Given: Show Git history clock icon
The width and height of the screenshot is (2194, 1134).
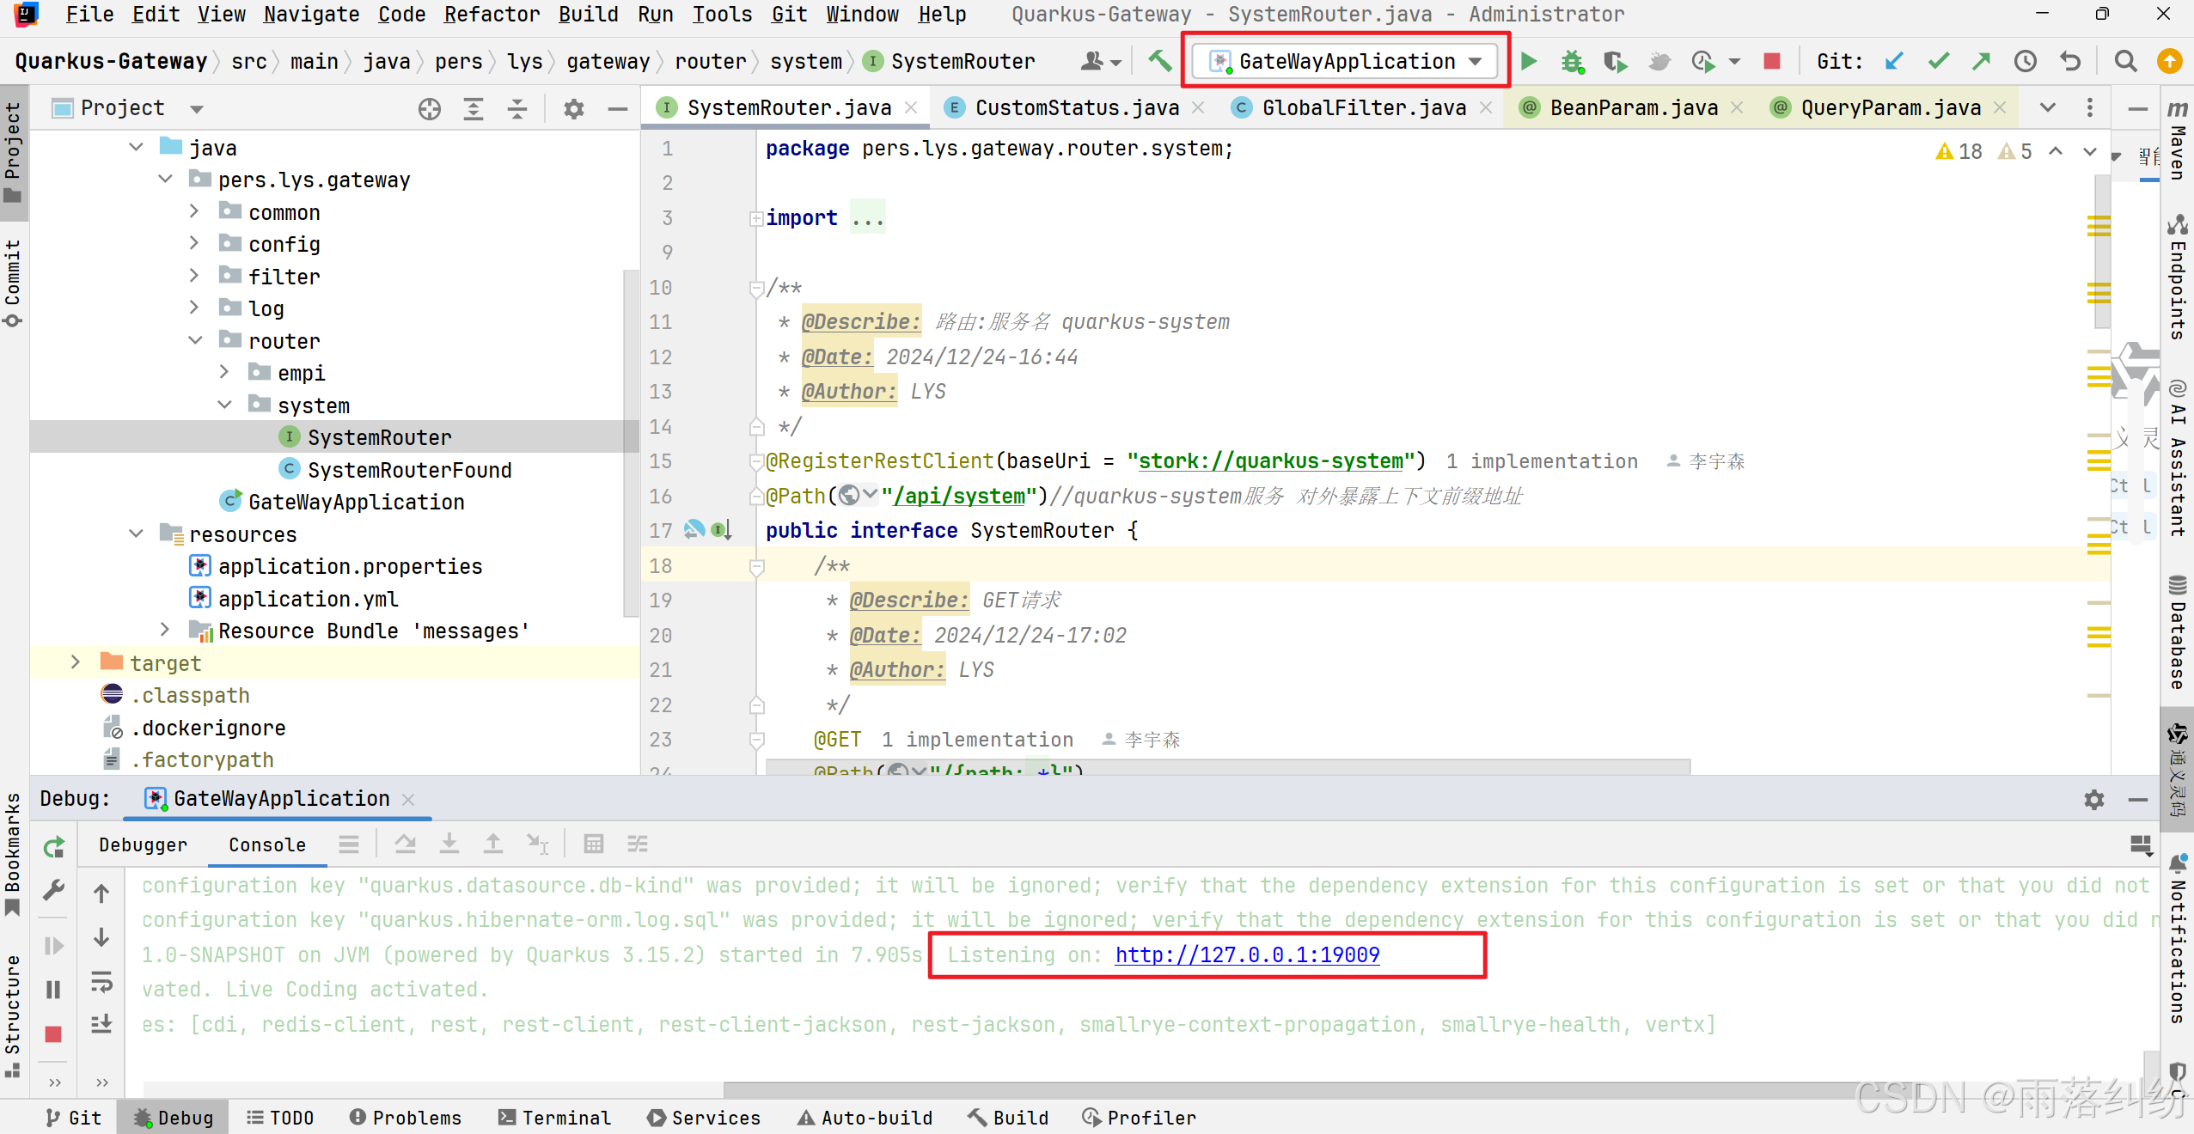Looking at the screenshot, I should coord(2026,61).
